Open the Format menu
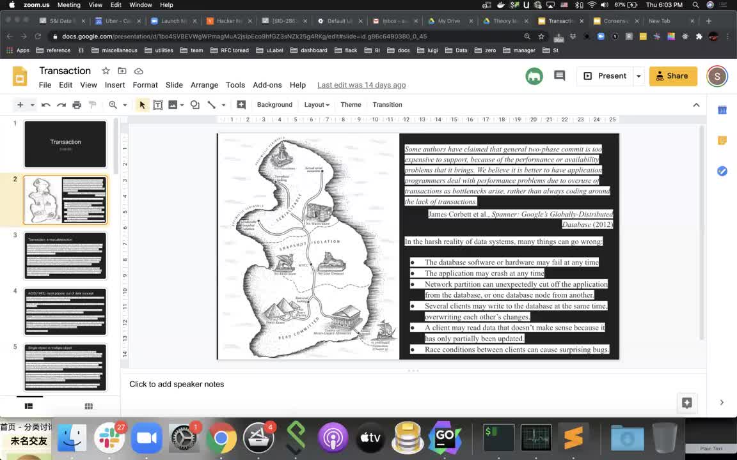The width and height of the screenshot is (737, 460). (x=145, y=85)
